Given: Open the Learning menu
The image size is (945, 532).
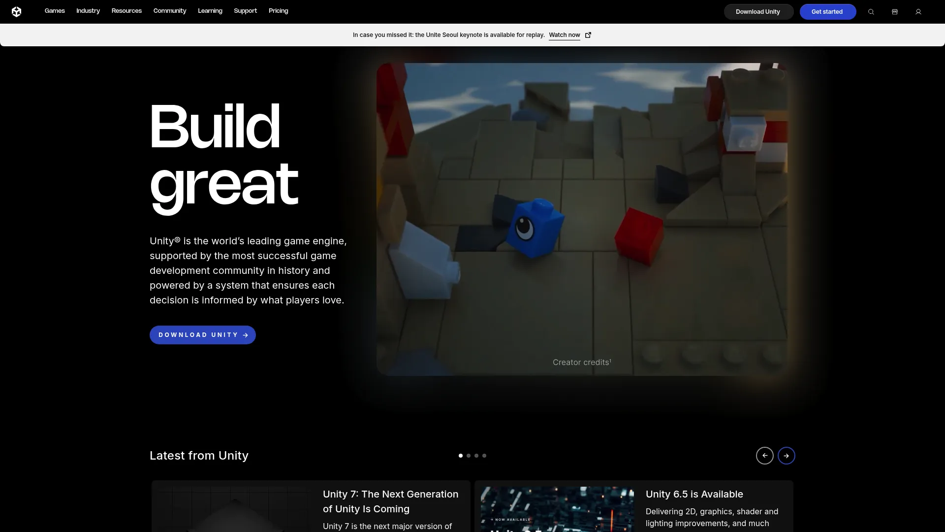Looking at the screenshot, I should pyautogui.click(x=210, y=11).
